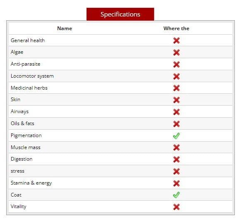Click the Medicinal herbs red cross icon
The height and width of the screenshot is (223, 239).
pyautogui.click(x=176, y=88)
